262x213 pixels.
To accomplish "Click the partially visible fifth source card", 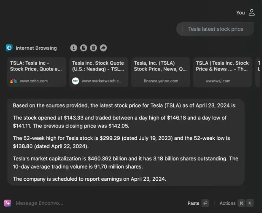I will point(258,72).
